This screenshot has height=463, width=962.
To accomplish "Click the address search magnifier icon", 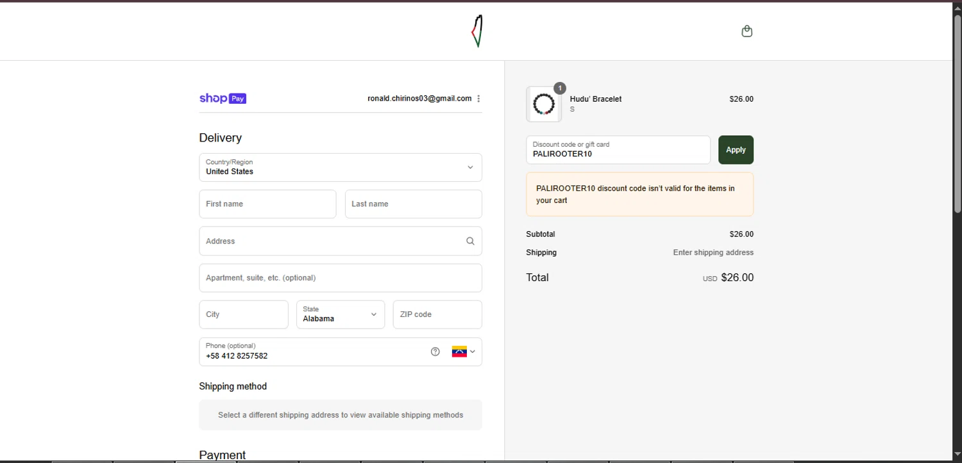I will pyautogui.click(x=470, y=241).
